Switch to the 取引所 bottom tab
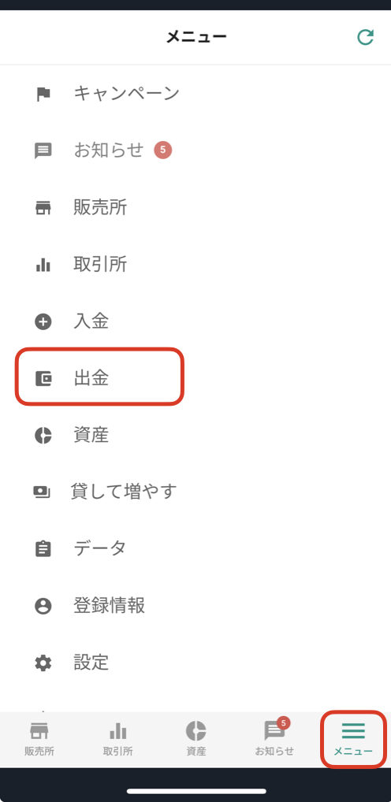The image size is (391, 802). point(117,739)
